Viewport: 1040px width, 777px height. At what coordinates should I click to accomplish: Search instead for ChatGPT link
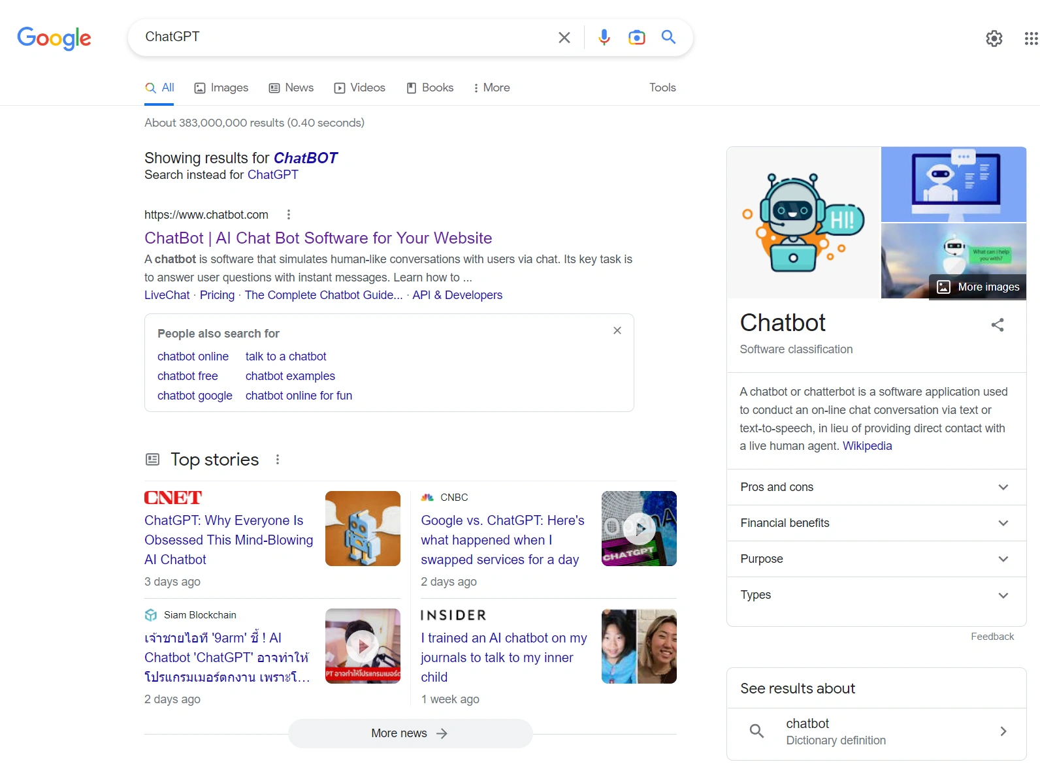point(272,175)
